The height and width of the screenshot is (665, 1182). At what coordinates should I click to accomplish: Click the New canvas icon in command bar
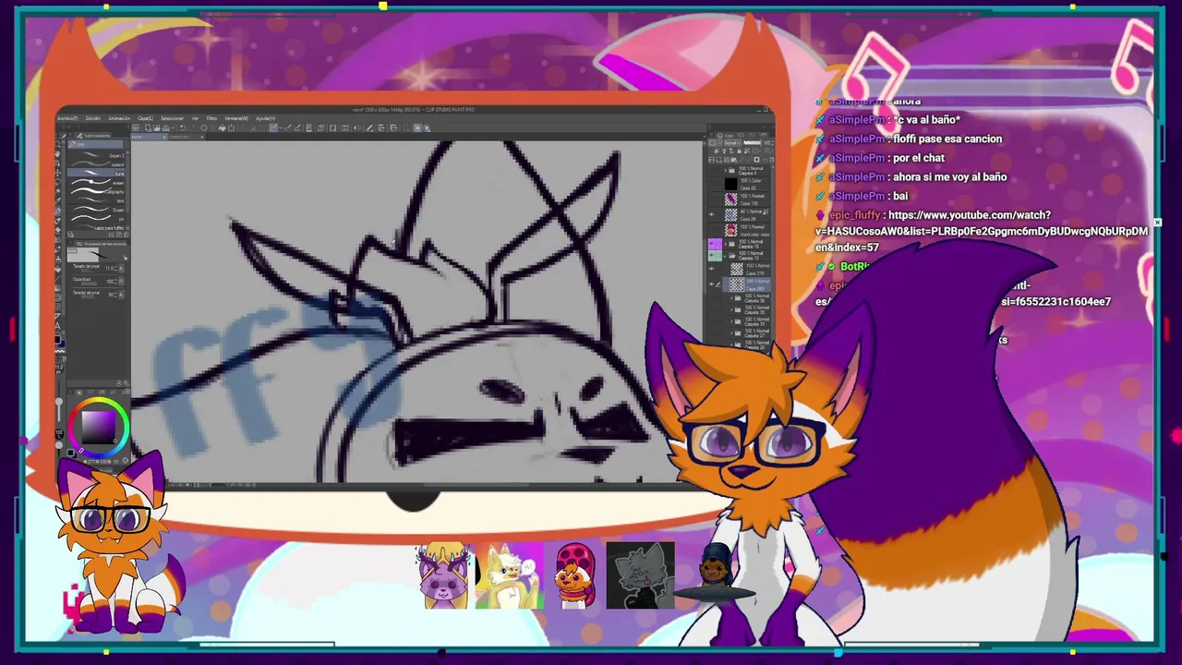click(148, 128)
